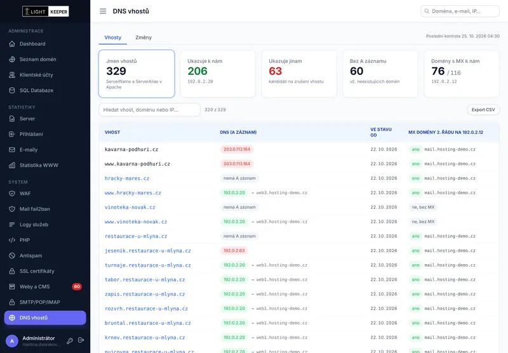Focus the Hledat vhost filter field

[x=149, y=110]
